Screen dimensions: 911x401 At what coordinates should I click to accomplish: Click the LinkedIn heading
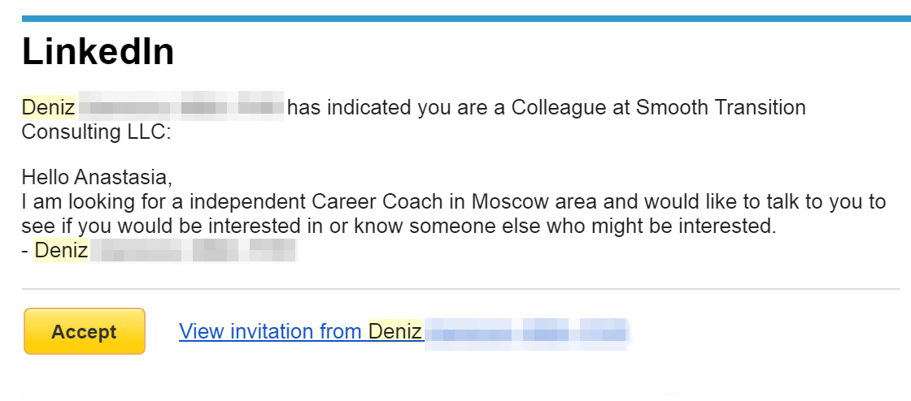coord(98,52)
